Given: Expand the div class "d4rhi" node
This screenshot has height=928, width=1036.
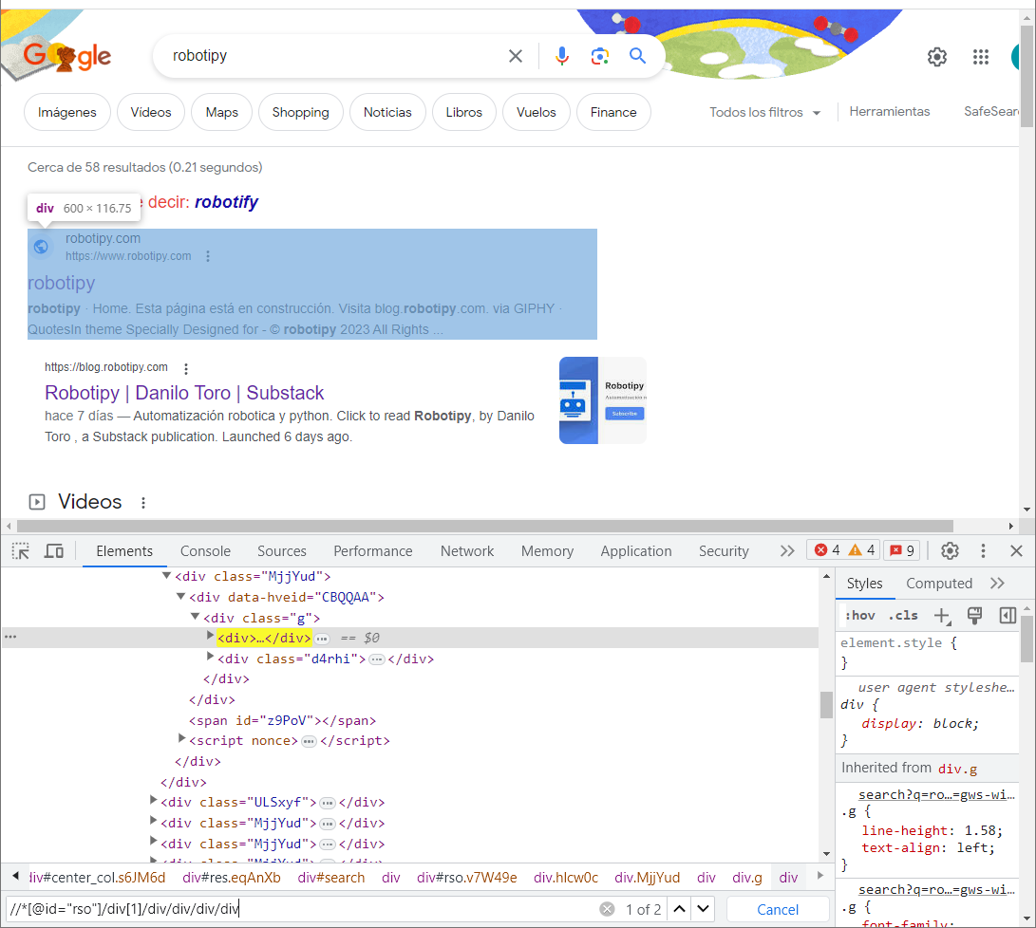Looking at the screenshot, I should (x=210, y=658).
